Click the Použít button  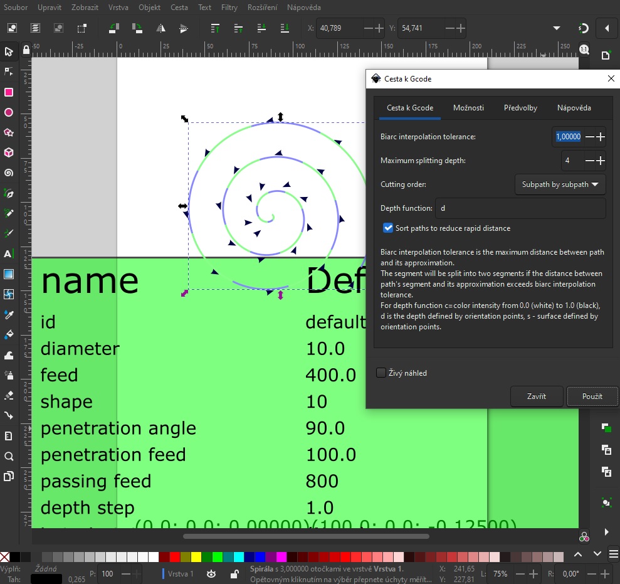coord(592,396)
